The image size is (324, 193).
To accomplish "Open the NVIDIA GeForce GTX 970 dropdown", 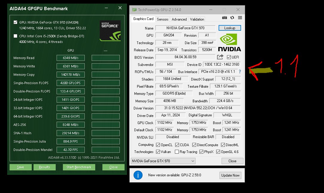I will pos(163,161).
